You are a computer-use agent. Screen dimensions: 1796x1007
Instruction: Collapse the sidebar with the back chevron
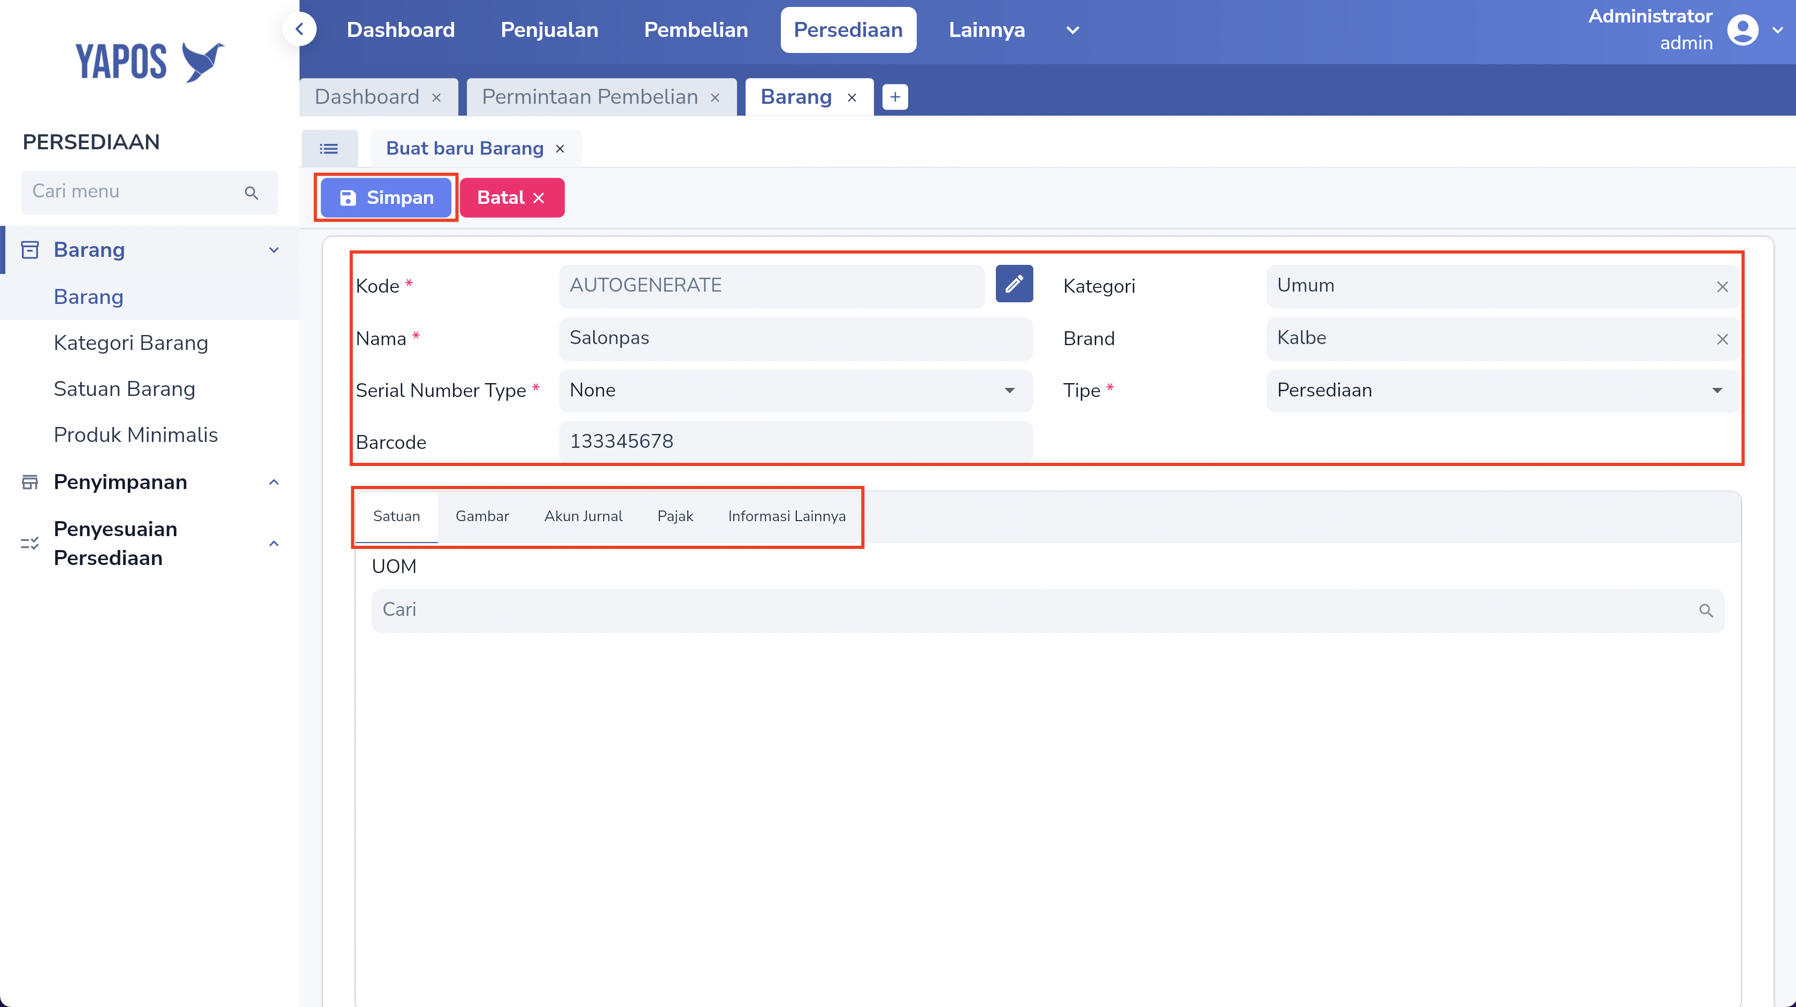tap(300, 29)
